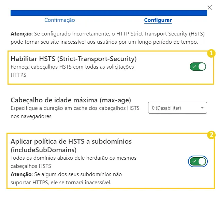This screenshot has width=218, height=202.
Task: Click the max-age dropdown arrow
Action: tap(203, 108)
